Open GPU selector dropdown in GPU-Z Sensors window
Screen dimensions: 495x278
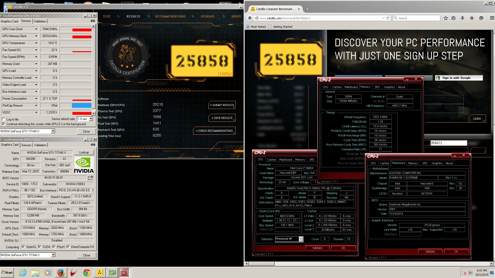pos(53,131)
